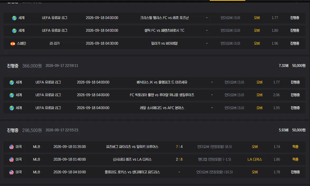Open 콜로라도 로키스 vs 샌디에이고 파드리스 match
310x186 pixels.
click(132, 172)
